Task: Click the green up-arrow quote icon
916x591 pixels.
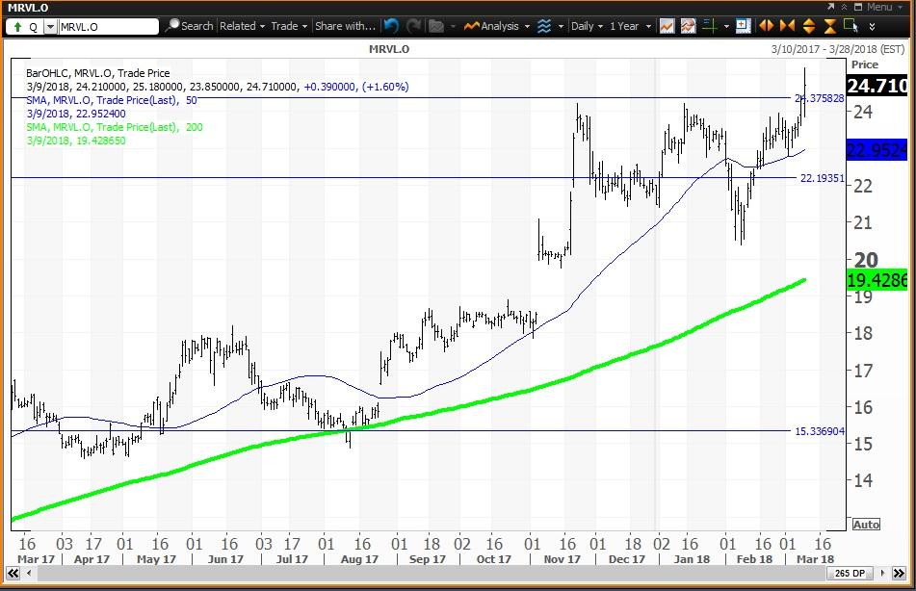Action: 17,27
